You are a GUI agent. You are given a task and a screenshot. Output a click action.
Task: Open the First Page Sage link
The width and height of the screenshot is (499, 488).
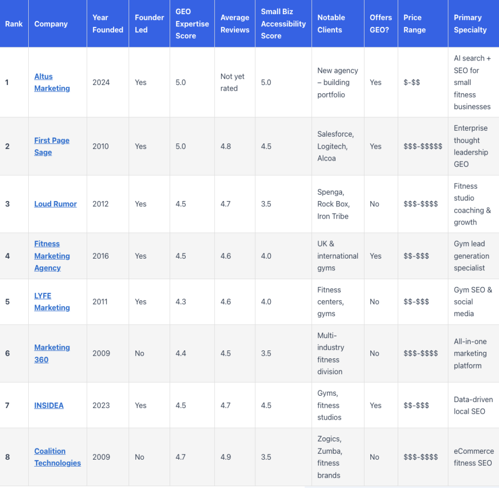point(52,146)
